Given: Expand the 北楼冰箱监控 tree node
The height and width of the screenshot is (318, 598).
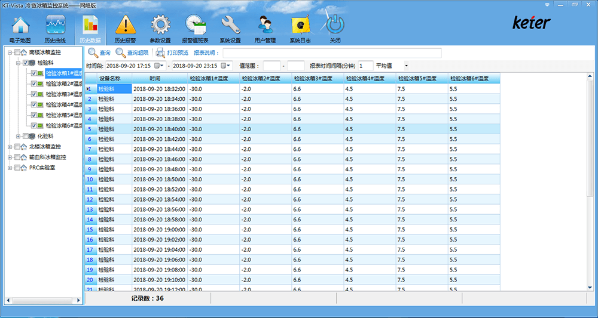Looking at the screenshot, I should pos(10,146).
